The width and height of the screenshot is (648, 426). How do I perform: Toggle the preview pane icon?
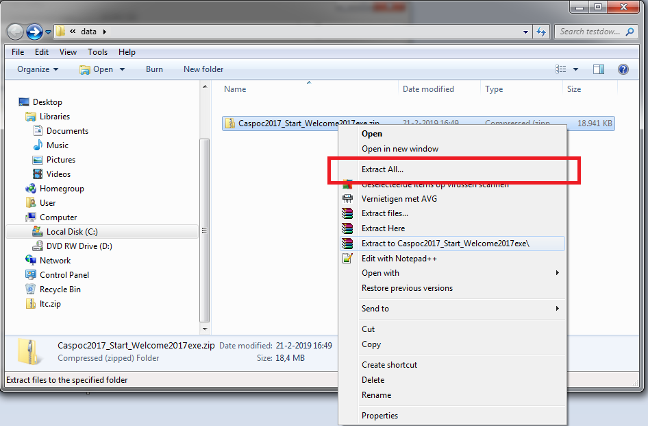point(599,69)
